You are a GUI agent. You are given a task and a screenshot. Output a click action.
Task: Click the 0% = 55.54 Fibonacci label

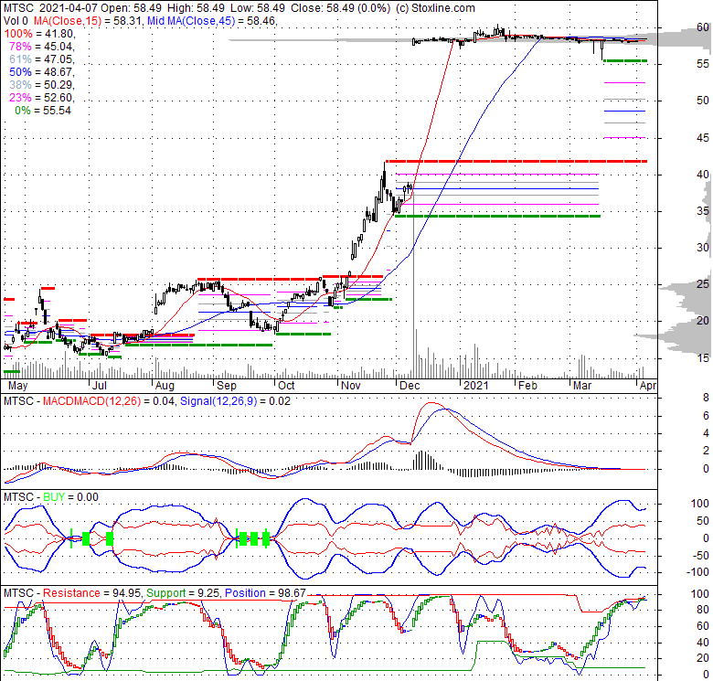click(44, 111)
